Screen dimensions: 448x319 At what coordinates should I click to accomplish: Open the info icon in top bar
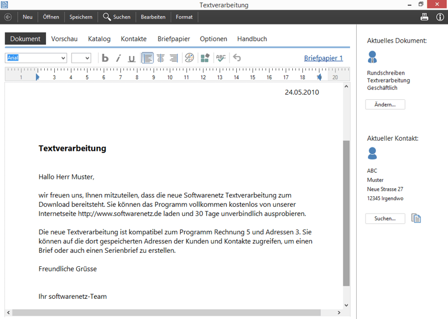pos(440,17)
